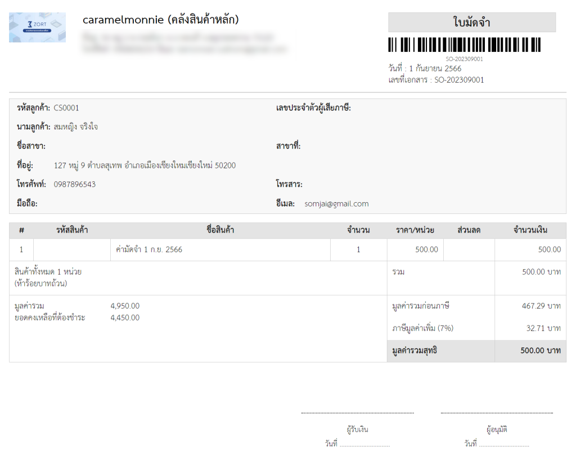Click the barcode under the ใบมัดจำ header
Viewport: 576px width, 460px height.
[464, 45]
